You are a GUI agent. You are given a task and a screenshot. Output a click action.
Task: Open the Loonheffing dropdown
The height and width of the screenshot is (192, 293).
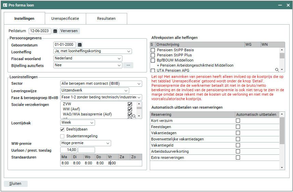click(92, 52)
